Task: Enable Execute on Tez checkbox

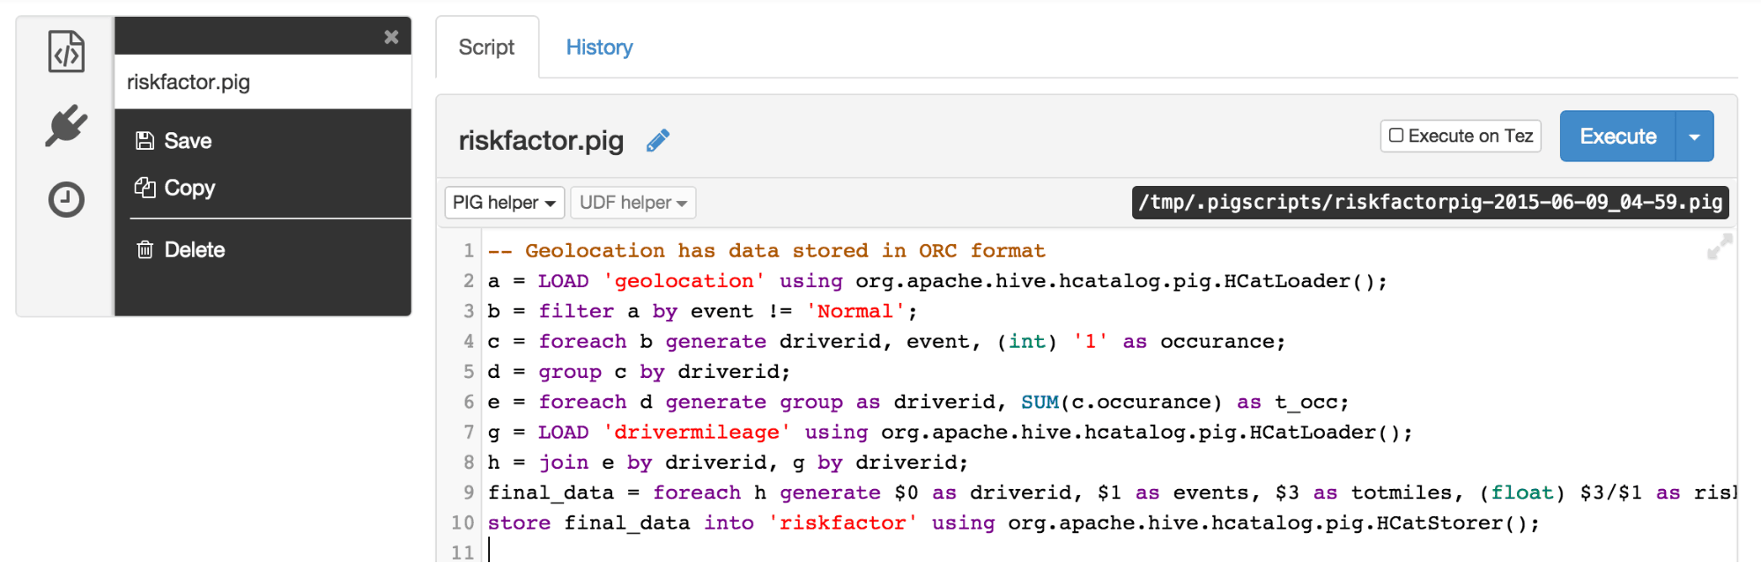Action: [x=1396, y=136]
